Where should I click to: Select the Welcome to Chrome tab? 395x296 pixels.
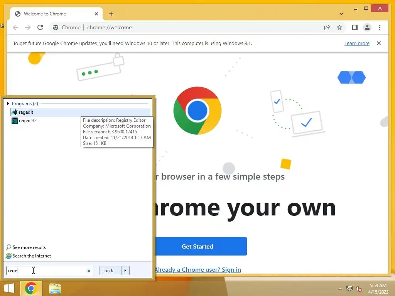click(x=56, y=14)
